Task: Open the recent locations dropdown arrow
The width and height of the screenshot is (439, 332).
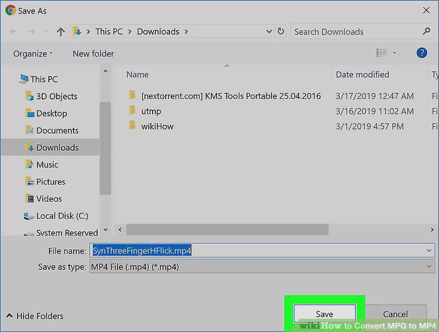Action: click(x=47, y=31)
